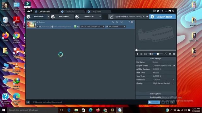Stop the preview playback
This screenshot has height=113, width=202.
[141, 54]
